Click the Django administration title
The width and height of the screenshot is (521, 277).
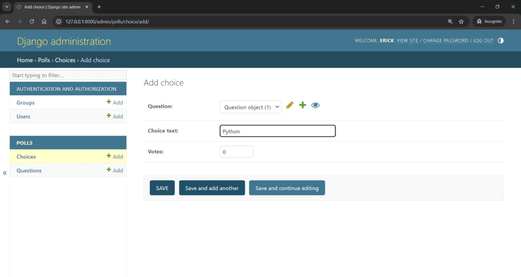[x=64, y=41]
